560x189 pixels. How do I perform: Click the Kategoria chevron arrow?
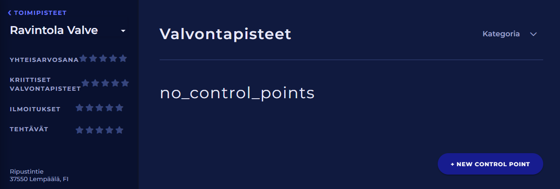534,34
